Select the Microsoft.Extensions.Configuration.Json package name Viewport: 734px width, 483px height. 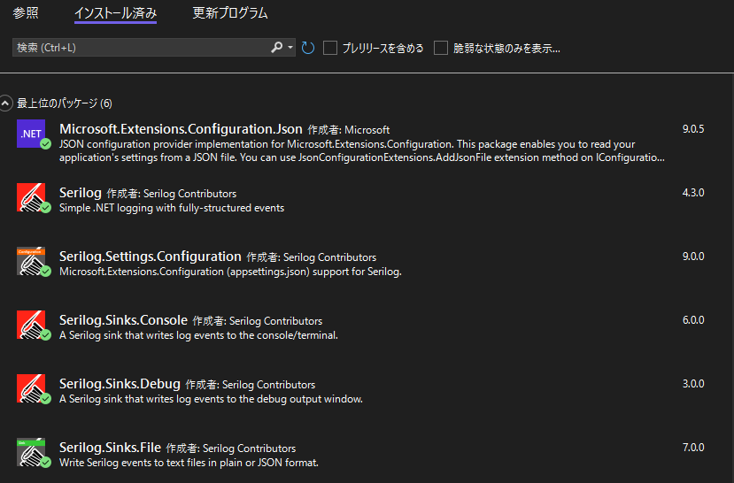tap(181, 129)
